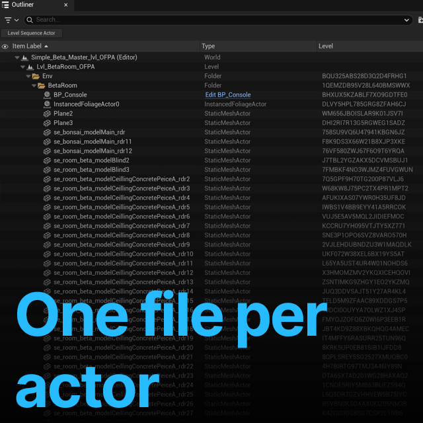This screenshot has height=423, width=423.
Task: Click the BetaRoom folder icon
Action: point(42,86)
